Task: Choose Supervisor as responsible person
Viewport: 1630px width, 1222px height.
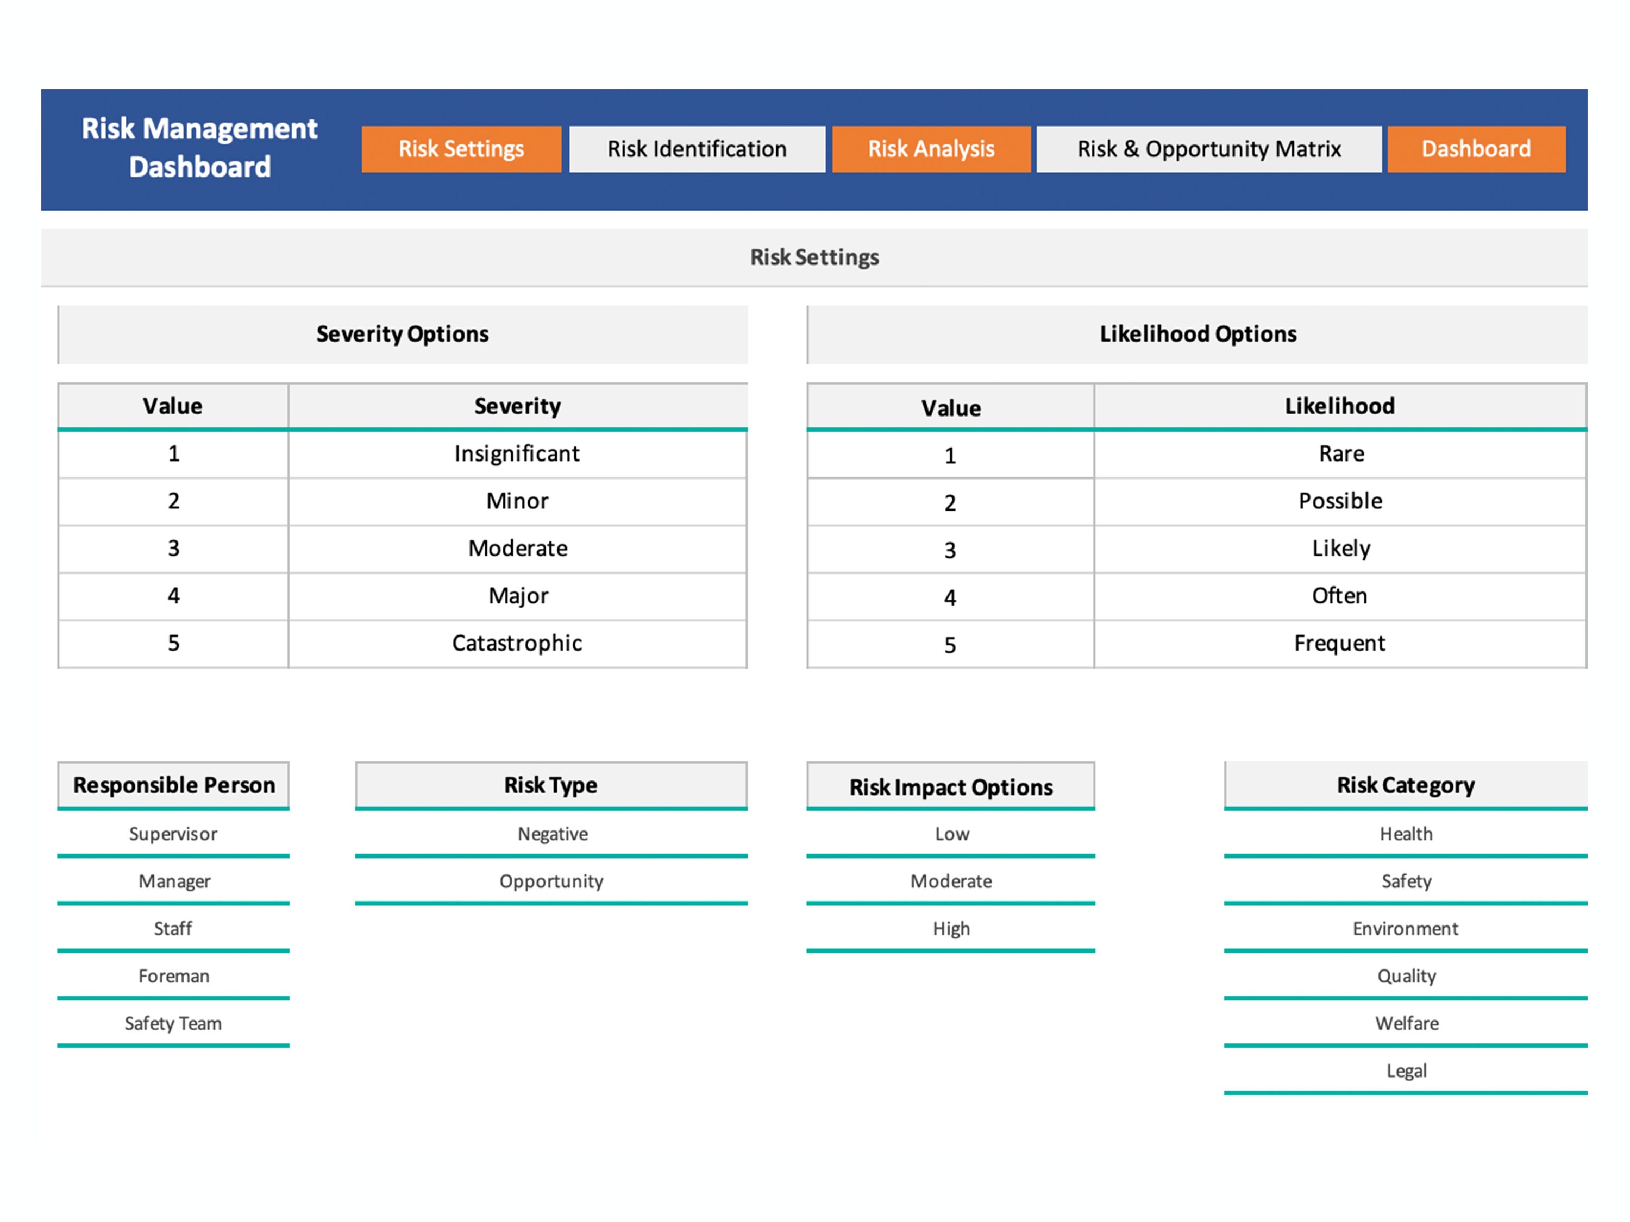Action: tap(172, 834)
